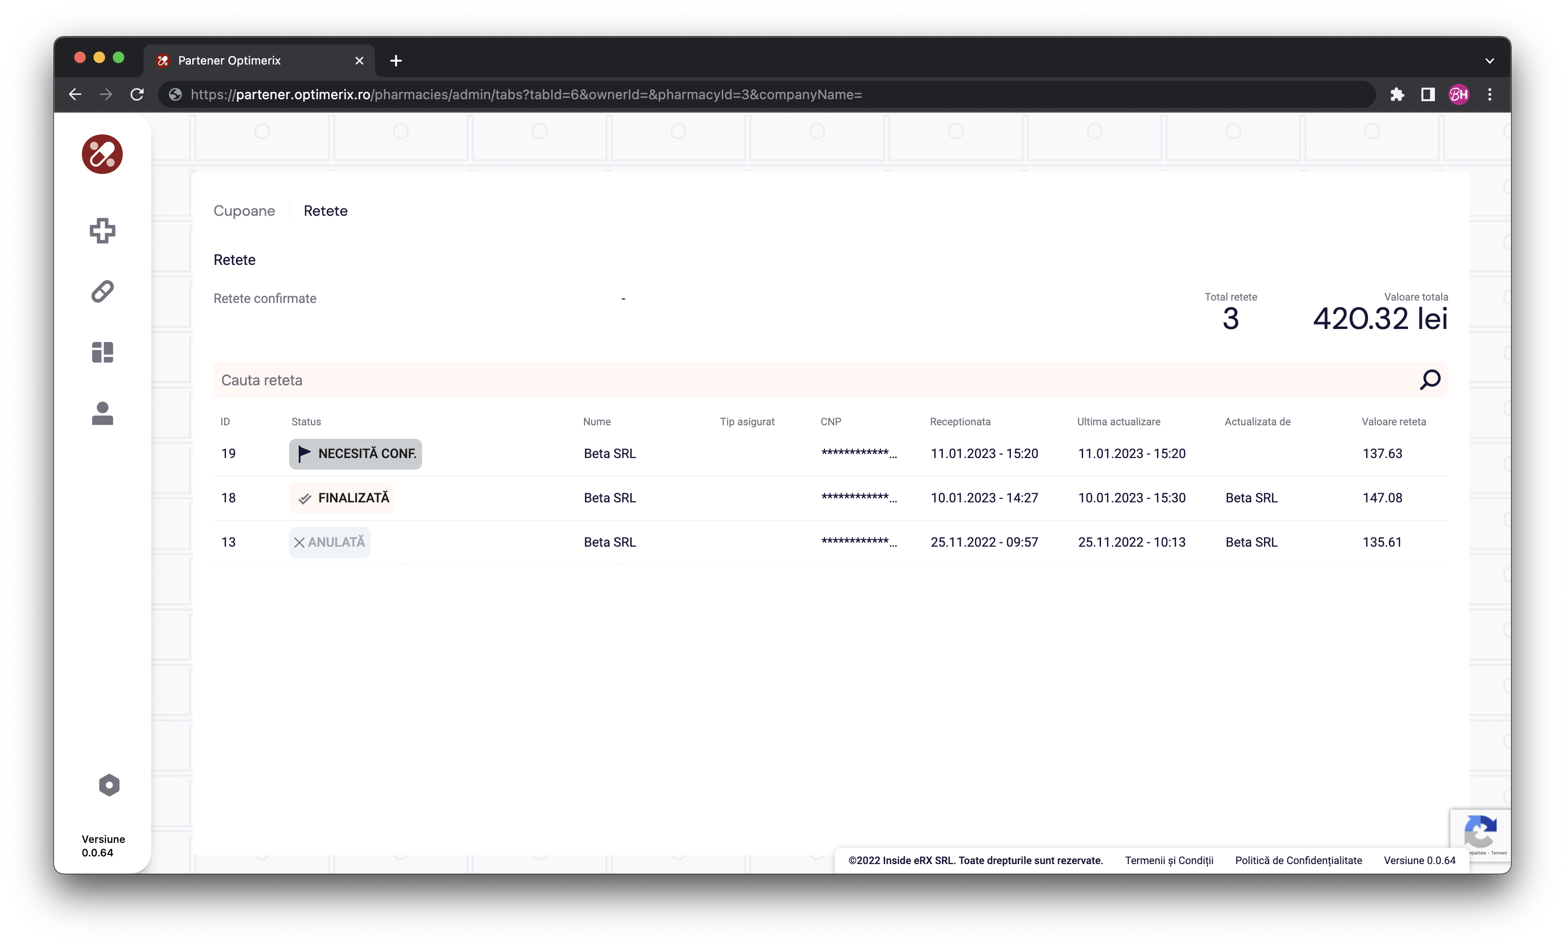Click value 137.63 in the table
The width and height of the screenshot is (1565, 945).
coord(1382,453)
